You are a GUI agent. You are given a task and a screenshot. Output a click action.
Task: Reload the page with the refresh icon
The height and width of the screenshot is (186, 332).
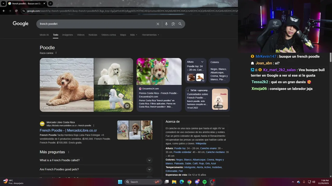(x=16, y=11)
